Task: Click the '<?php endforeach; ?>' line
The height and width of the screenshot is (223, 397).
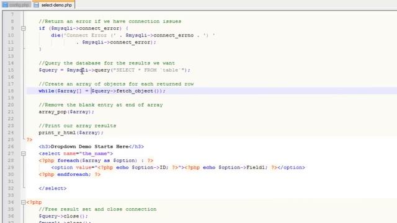Action: point(69,175)
